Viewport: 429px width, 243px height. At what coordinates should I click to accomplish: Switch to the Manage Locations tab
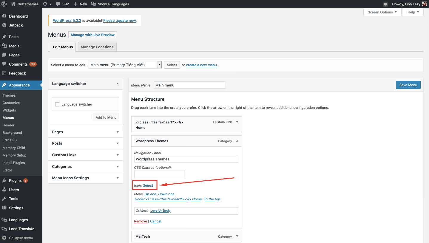(97, 47)
